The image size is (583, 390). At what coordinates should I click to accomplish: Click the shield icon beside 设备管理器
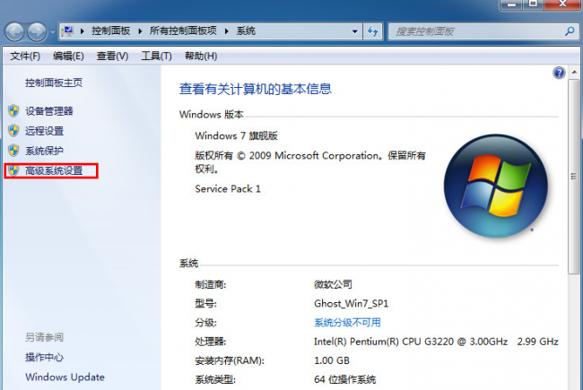tap(13, 111)
